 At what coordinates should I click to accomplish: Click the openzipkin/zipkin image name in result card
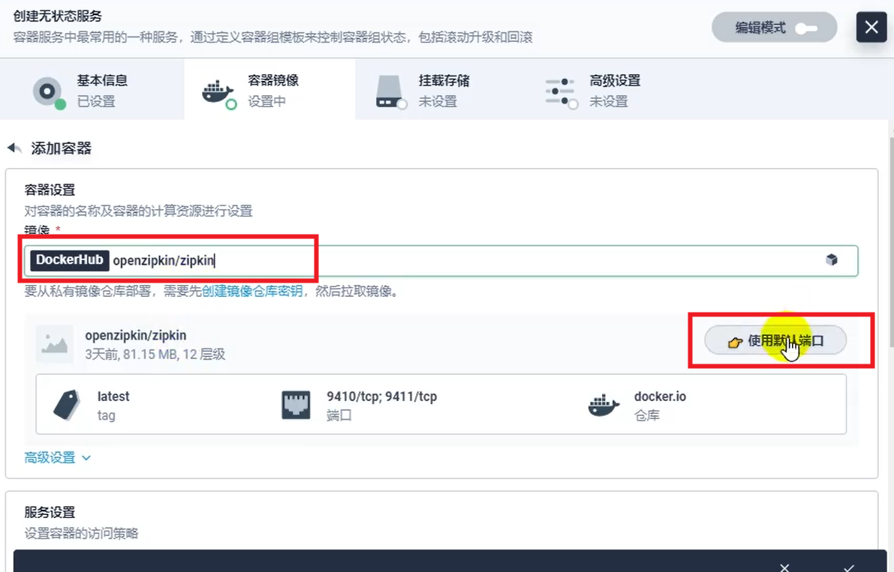pos(136,335)
